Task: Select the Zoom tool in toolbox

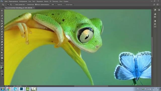Action: point(2,61)
